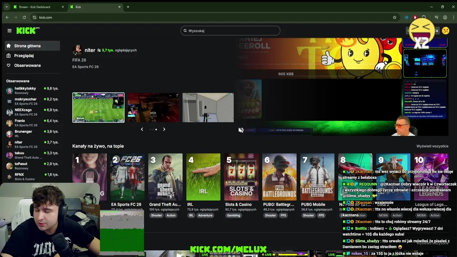
Task: Close the active Kick browser tab
Action: coord(120,7)
